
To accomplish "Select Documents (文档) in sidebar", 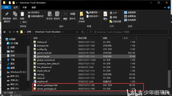I will tap(11, 56).
